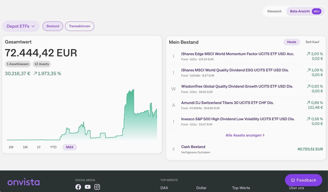Image resolution: width=328 pixels, height=192 pixels.
Task: Open the Bestand tab
Action: coord(53,26)
